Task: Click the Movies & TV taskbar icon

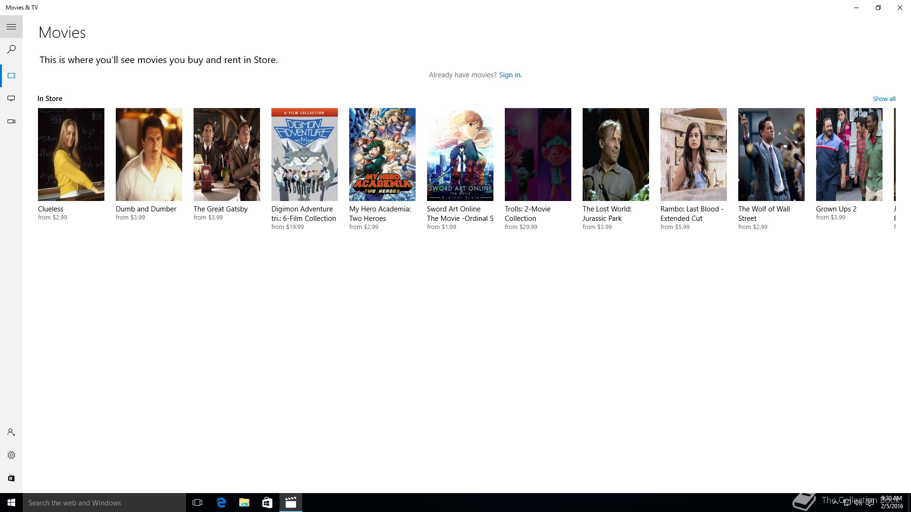Action: 290,503
